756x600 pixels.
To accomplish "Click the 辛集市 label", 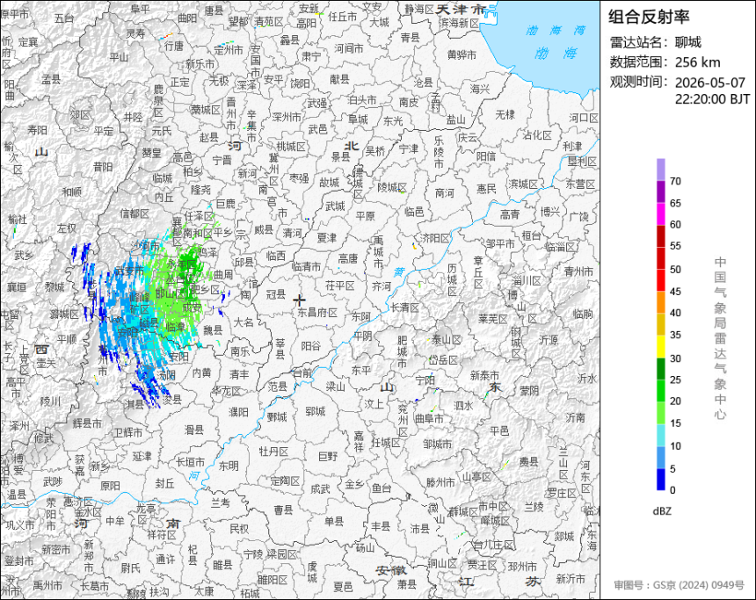I will click(x=251, y=126).
